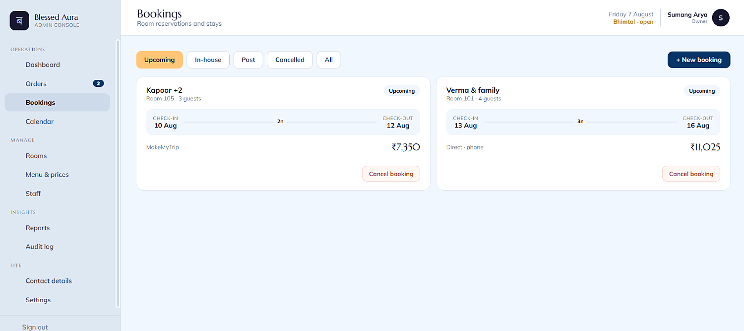Click the MakeMyTrip source label
744x331 pixels.
click(x=163, y=147)
